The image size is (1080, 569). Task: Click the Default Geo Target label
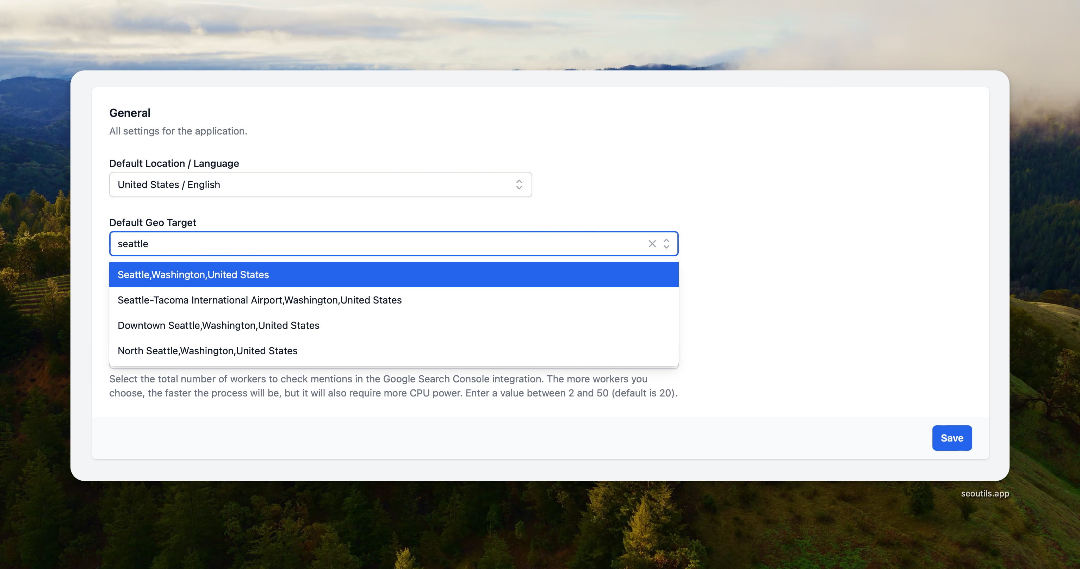[153, 223]
